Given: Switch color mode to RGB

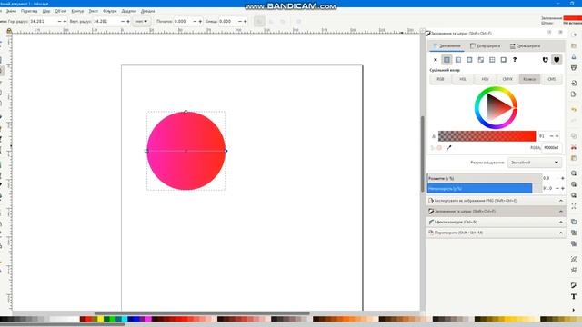Looking at the screenshot, I should click(440, 79).
